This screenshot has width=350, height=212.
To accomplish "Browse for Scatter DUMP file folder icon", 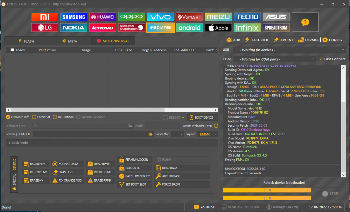I will click(x=150, y=134).
